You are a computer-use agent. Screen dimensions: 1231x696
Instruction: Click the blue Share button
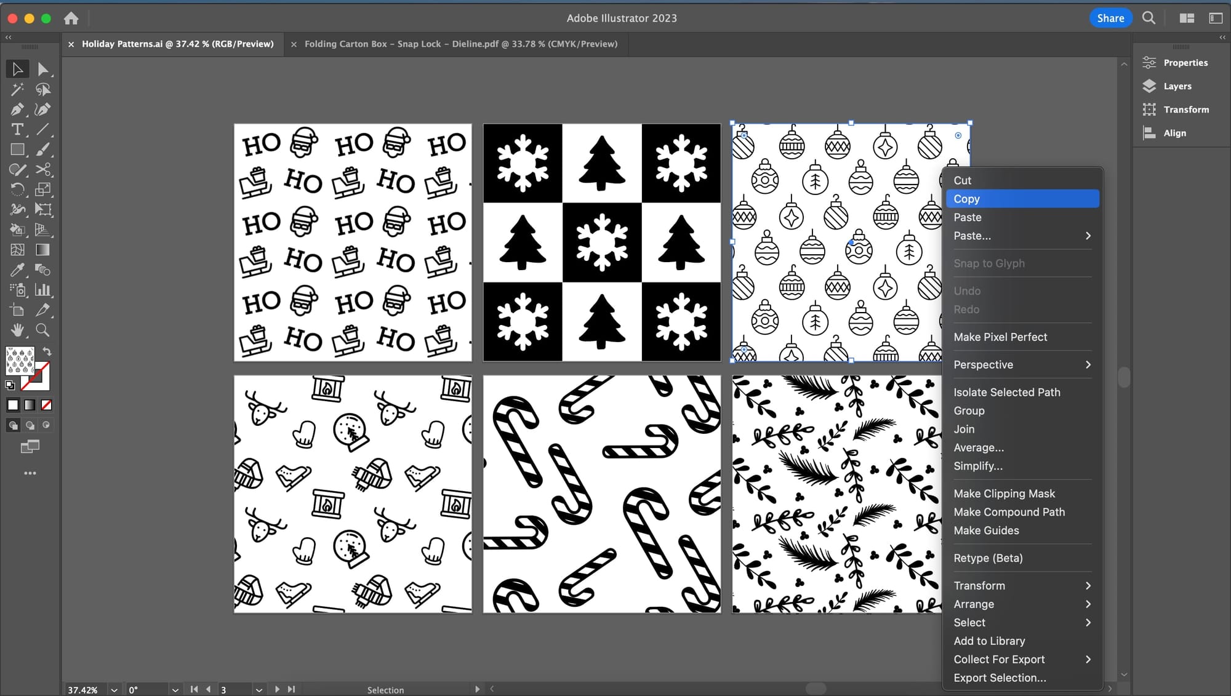click(1110, 18)
